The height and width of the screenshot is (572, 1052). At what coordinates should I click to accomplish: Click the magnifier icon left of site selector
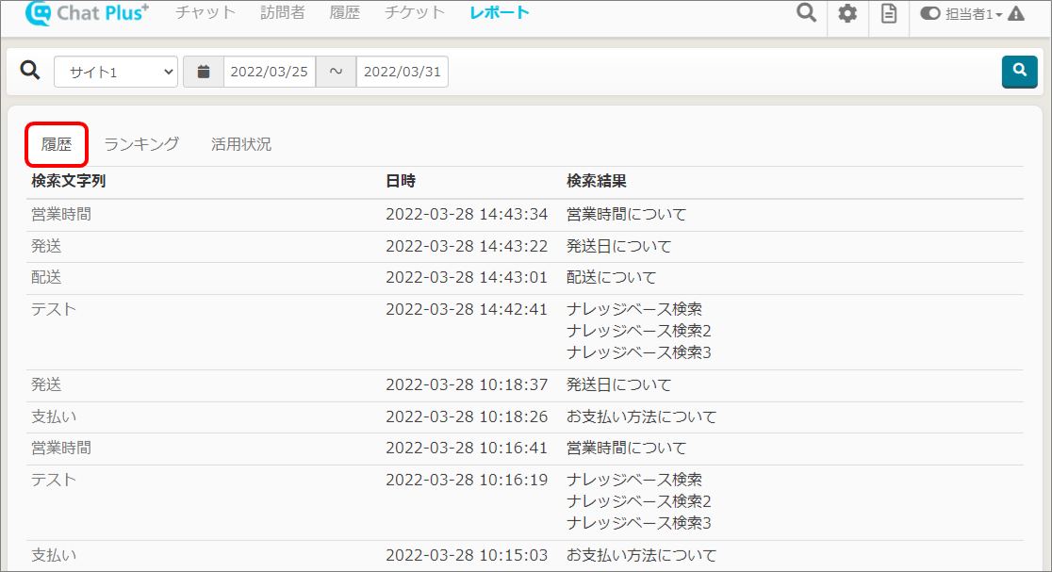click(30, 71)
